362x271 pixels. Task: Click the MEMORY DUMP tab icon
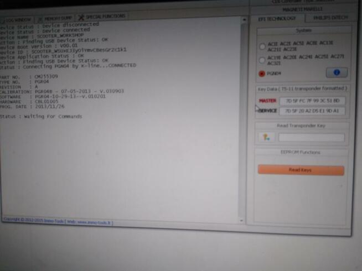pyautogui.click(x=40, y=19)
